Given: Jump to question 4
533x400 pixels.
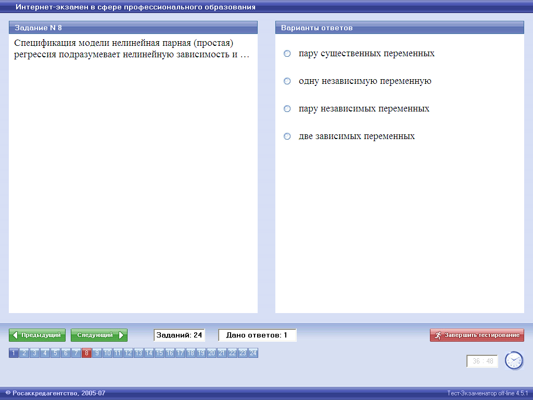Looking at the screenshot, I should pos(45,353).
